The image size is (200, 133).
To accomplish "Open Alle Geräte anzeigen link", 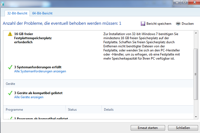I will [29, 97].
